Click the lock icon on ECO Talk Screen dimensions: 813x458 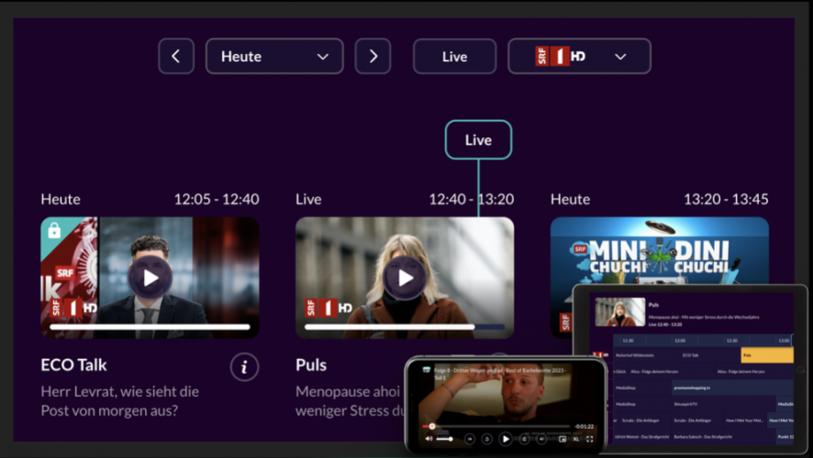tap(54, 230)
